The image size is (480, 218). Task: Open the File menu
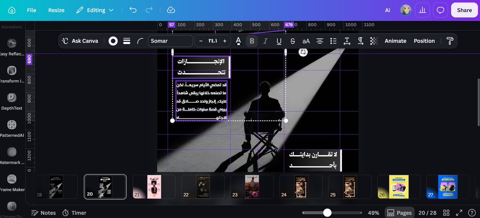coord(32,10)
